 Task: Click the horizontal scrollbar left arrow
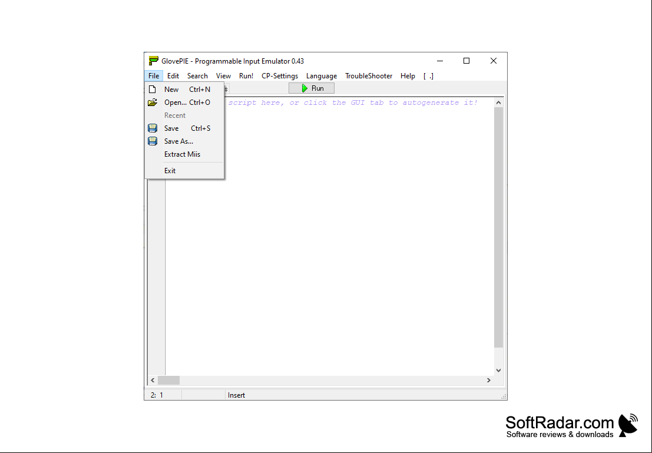coord(153,380)
